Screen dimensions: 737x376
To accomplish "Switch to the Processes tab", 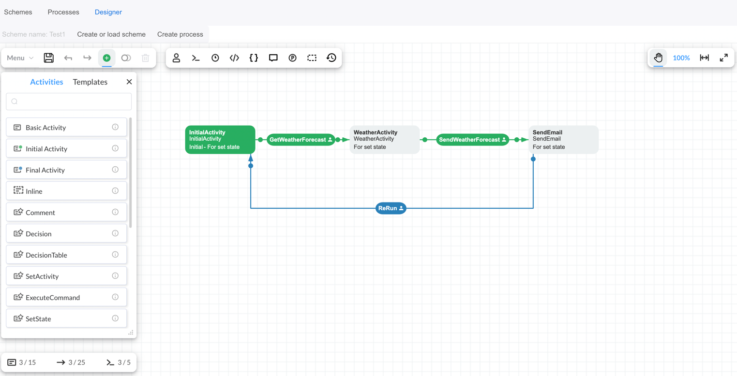I will click(x=63, y=12).
